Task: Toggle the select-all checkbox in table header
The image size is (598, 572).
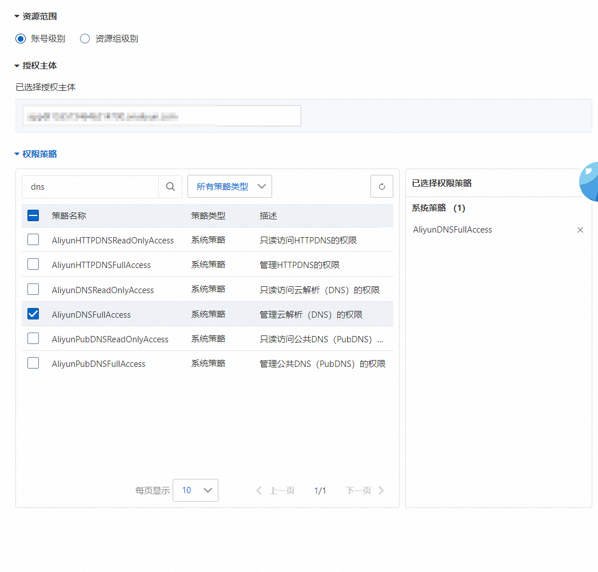Action: [33, 215]
